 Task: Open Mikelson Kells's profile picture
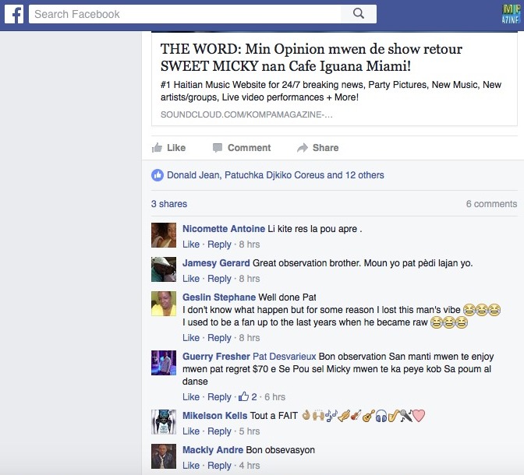164,422
